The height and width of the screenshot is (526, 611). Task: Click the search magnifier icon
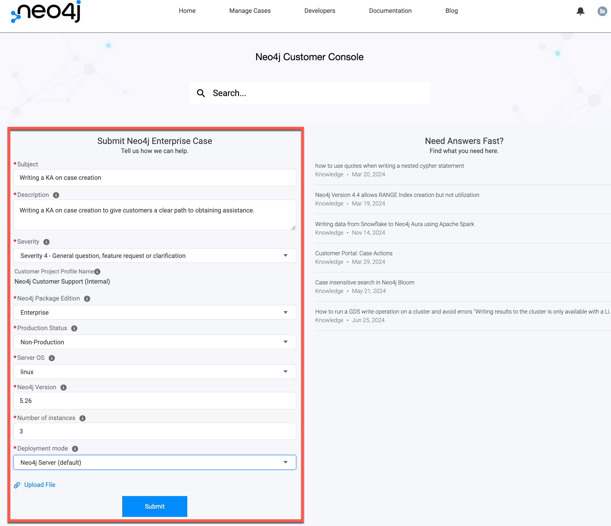[x=201, y=93]
